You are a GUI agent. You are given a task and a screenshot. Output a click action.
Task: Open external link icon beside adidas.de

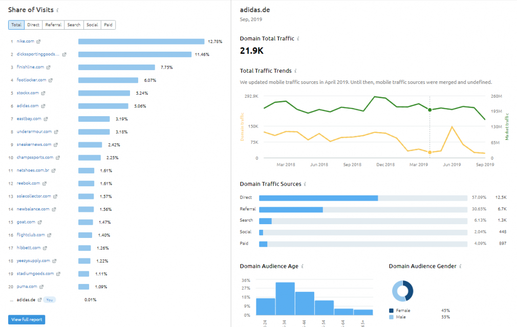click(39, 300)
